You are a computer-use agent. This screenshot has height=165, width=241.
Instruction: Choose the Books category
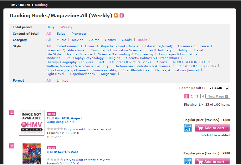click(x=142, y=40)
